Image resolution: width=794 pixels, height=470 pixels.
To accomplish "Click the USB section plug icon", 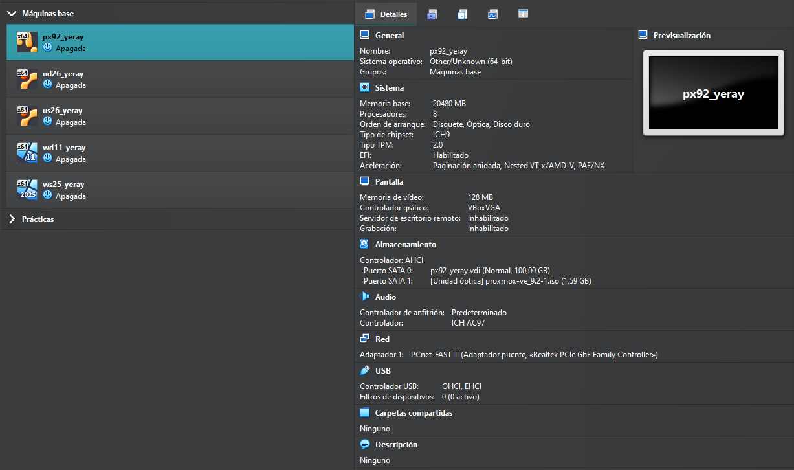I will point(364,370).
